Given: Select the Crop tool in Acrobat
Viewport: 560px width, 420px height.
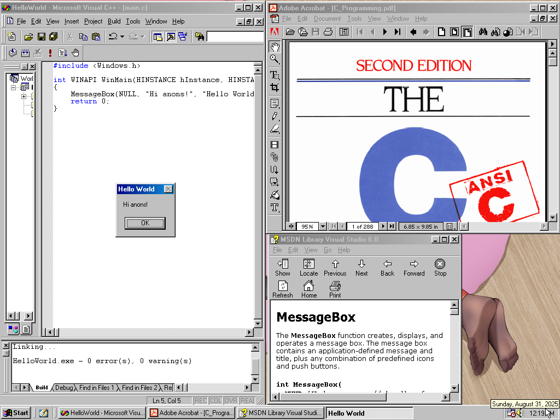Looking at the screenshot, I should (x=275, y=87).
